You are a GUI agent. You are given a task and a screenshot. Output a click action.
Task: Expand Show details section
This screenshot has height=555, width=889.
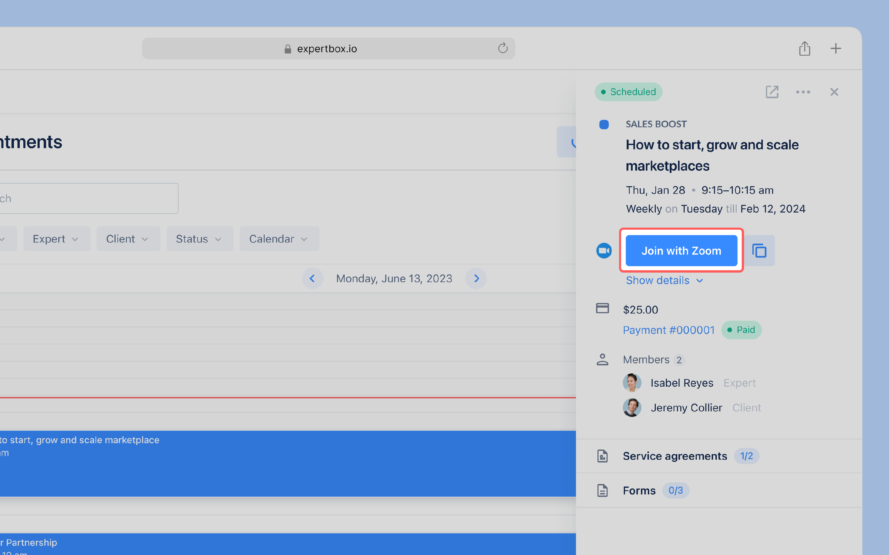(x=664, y=280)
